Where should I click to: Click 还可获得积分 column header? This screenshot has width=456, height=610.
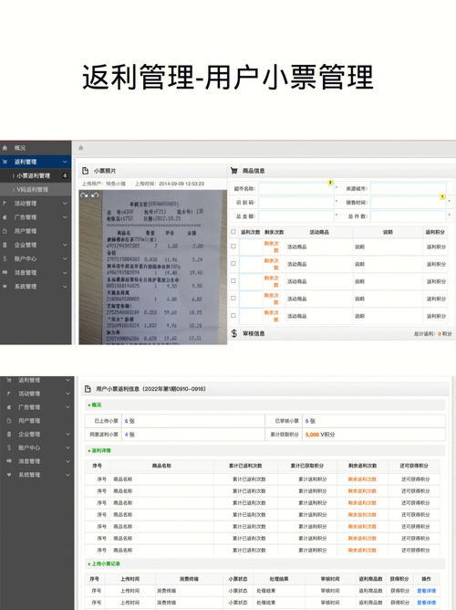click(x=414, y=466)
